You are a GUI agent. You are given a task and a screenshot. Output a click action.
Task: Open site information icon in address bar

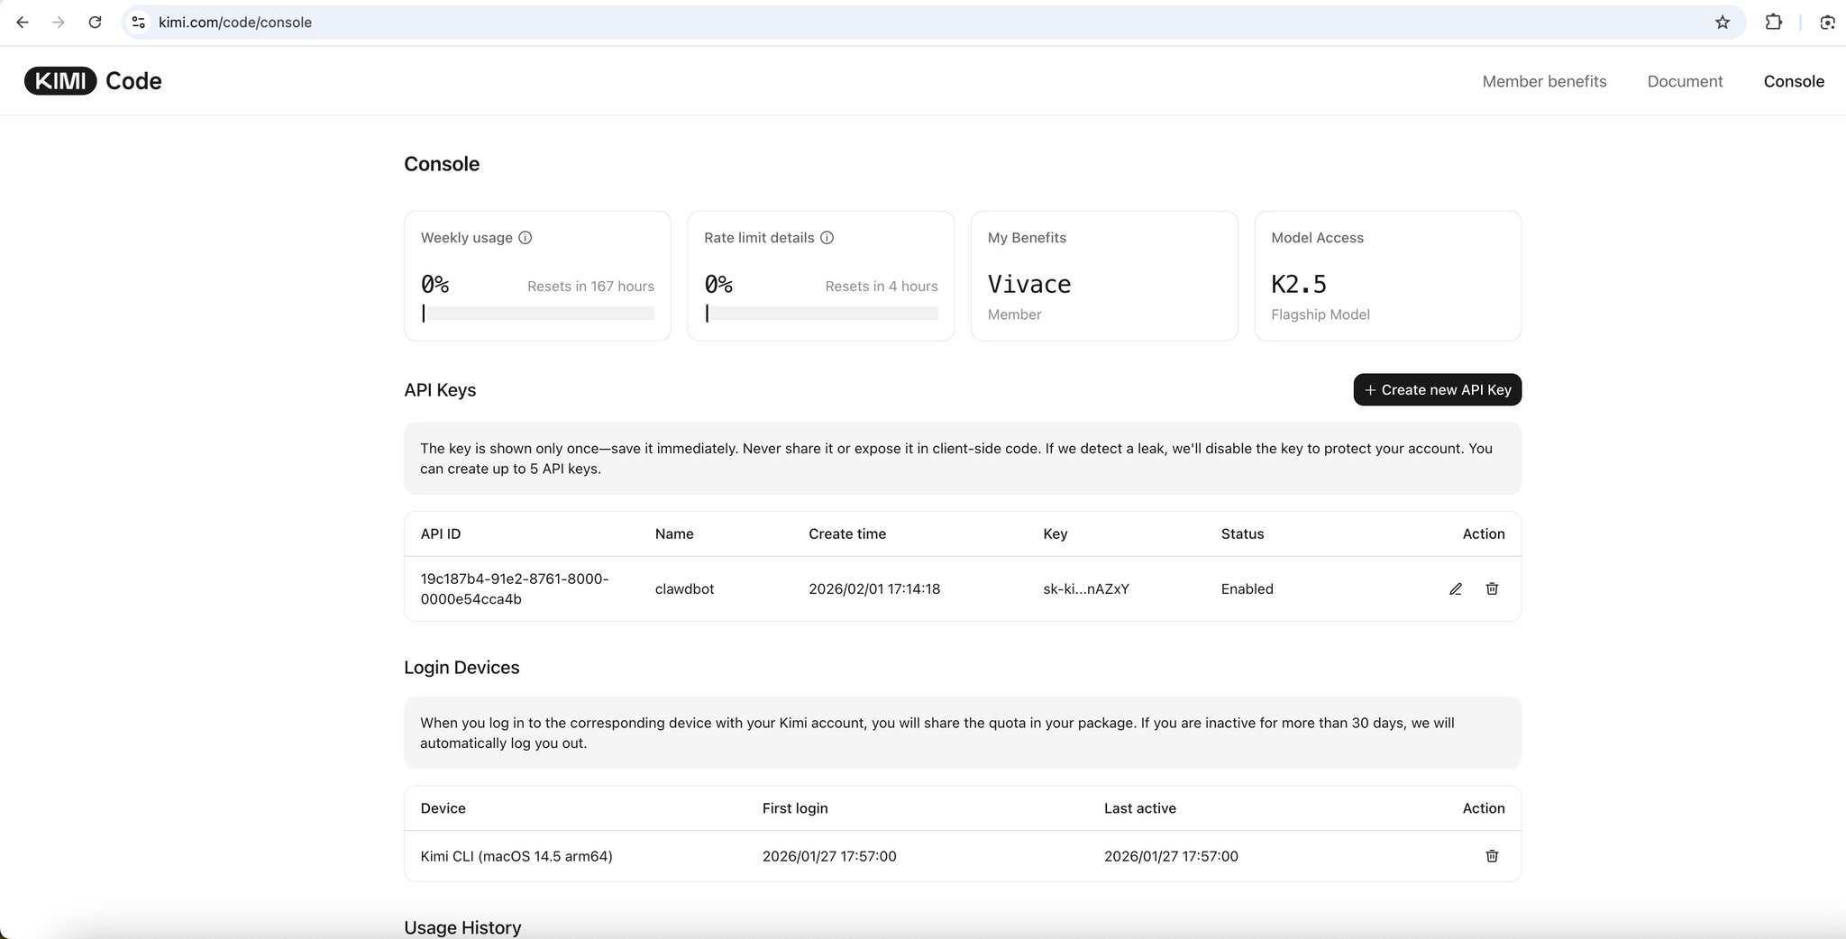(138, 23)
